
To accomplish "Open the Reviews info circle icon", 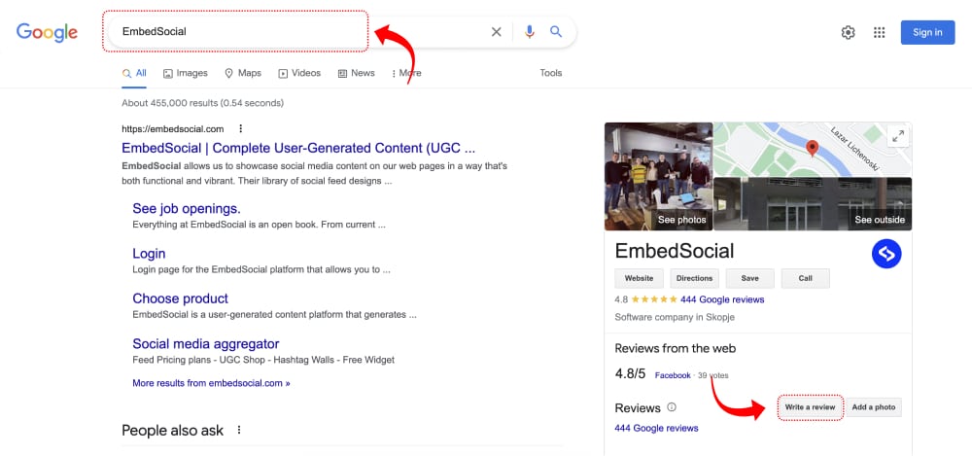I will (672, 407).
